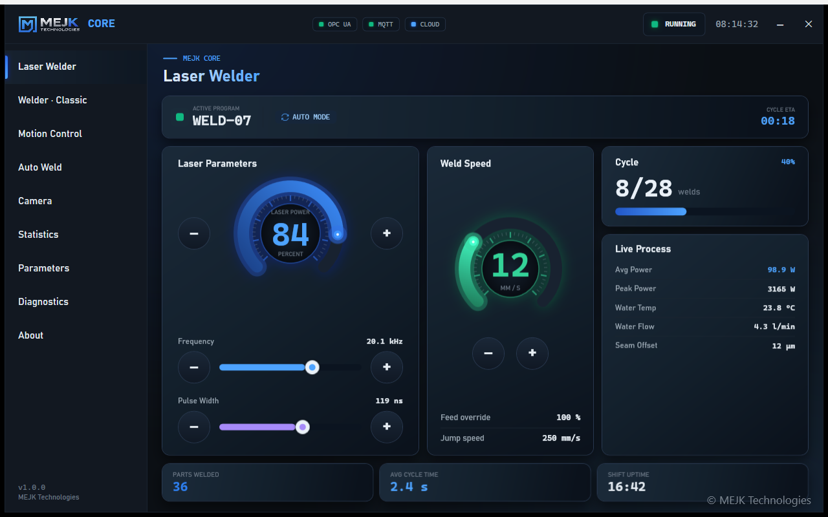Viewport: 828px width, 517px height.
Task: Click the Pulse Width slider handle
Action: (302, 427)
